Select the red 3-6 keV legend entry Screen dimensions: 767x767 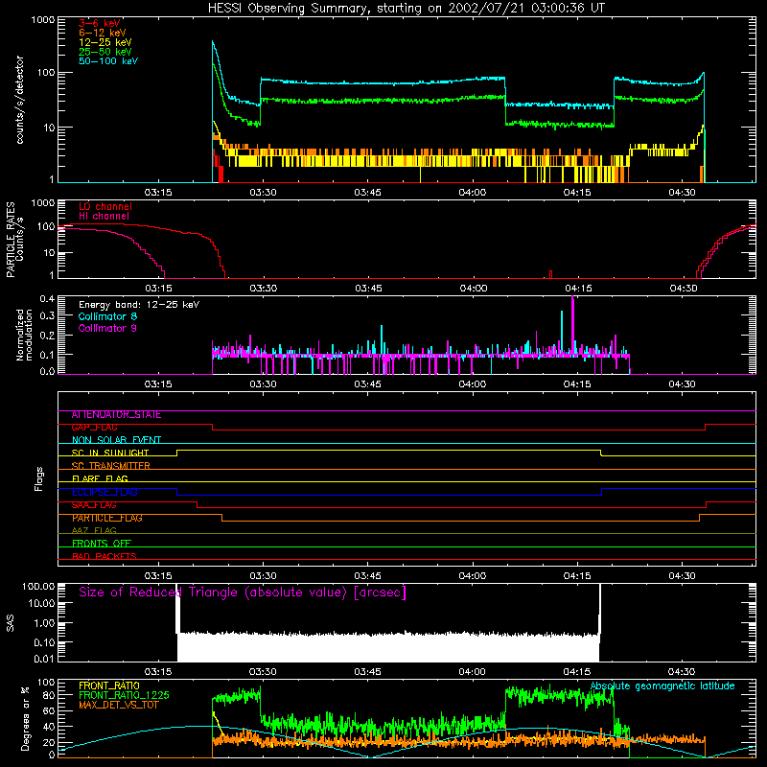[x=99, y=23]
